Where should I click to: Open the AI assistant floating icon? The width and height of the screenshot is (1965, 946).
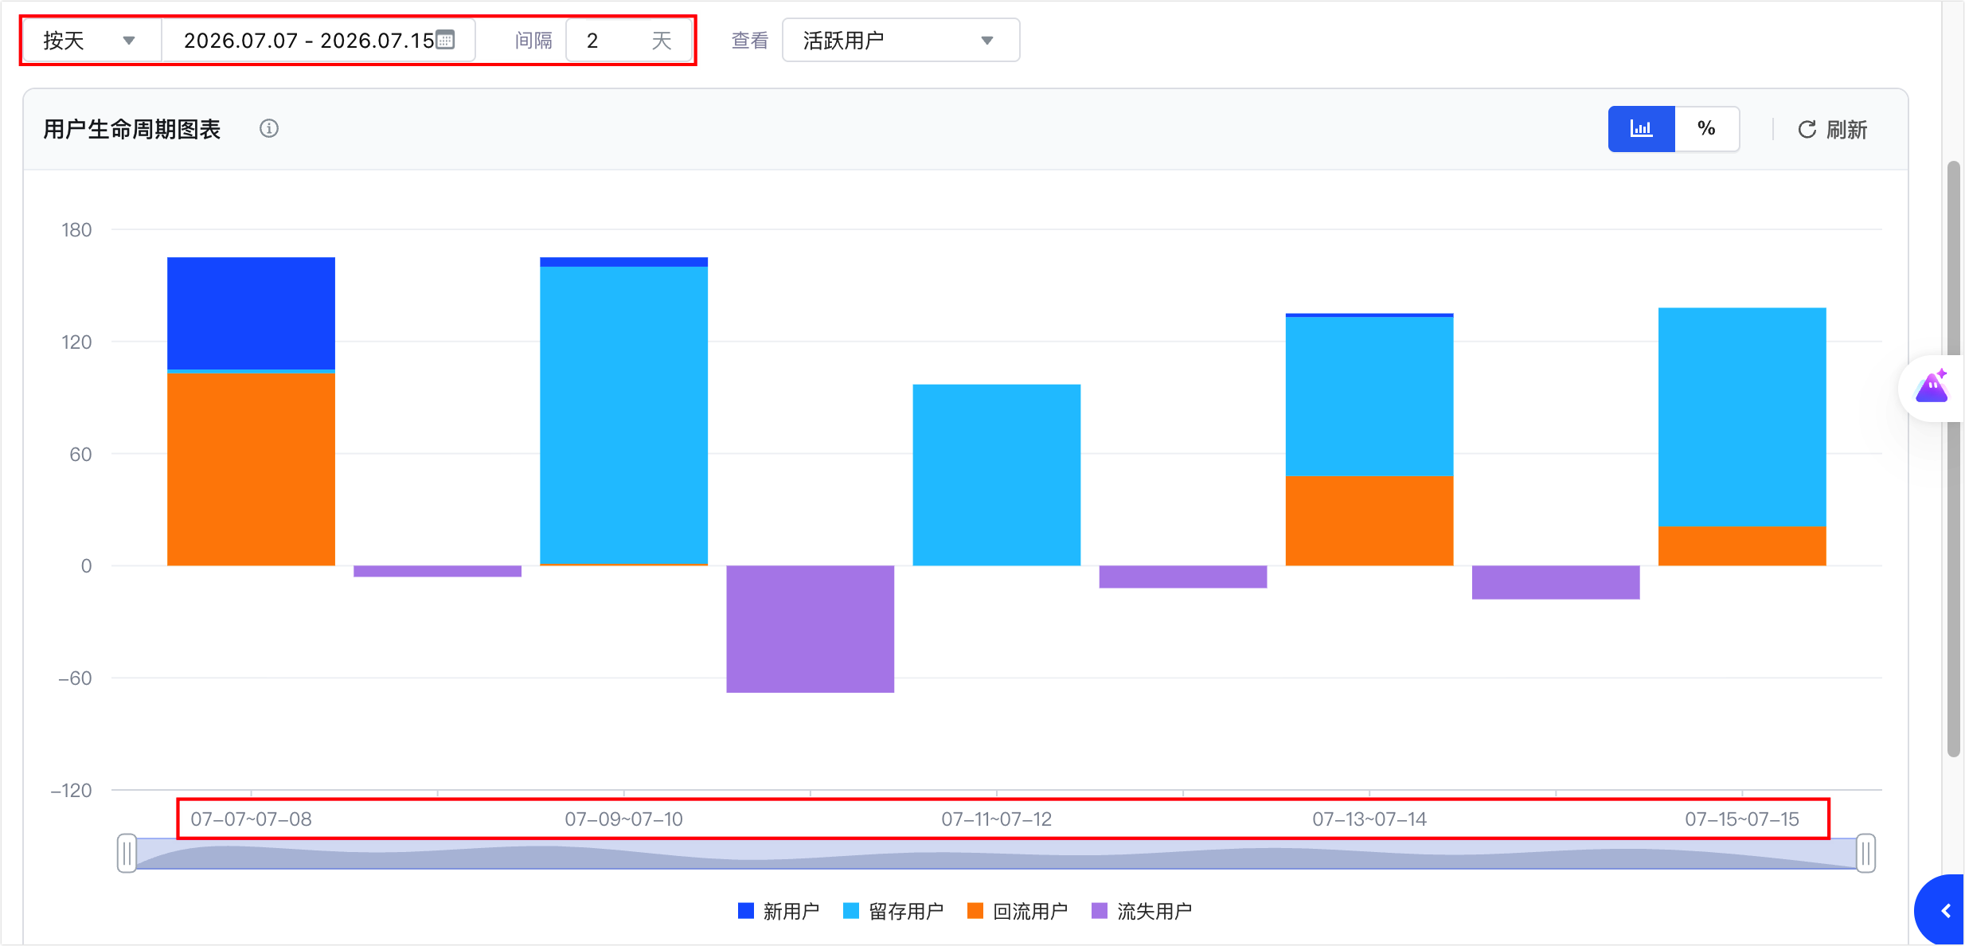1932,388
